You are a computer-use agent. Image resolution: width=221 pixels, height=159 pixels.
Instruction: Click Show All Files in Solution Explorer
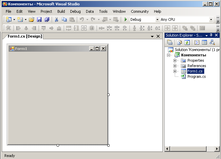coord(179,42)
